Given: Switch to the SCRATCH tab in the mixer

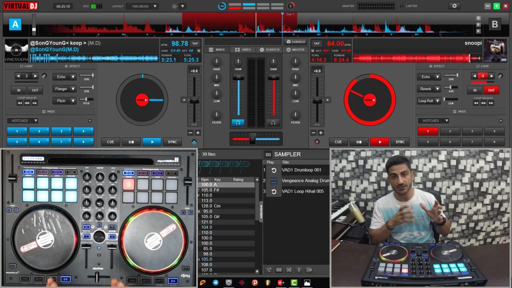Looking at the screenshot, I should (269, 50).
